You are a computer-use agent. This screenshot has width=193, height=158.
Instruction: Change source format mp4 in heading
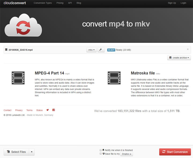coord(117,24)
